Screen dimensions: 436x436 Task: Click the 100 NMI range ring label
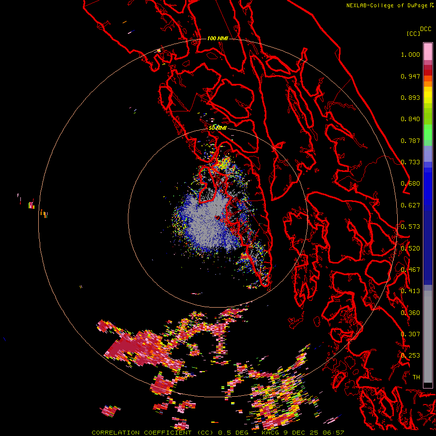pyautogui.click(x=218, y=38)
